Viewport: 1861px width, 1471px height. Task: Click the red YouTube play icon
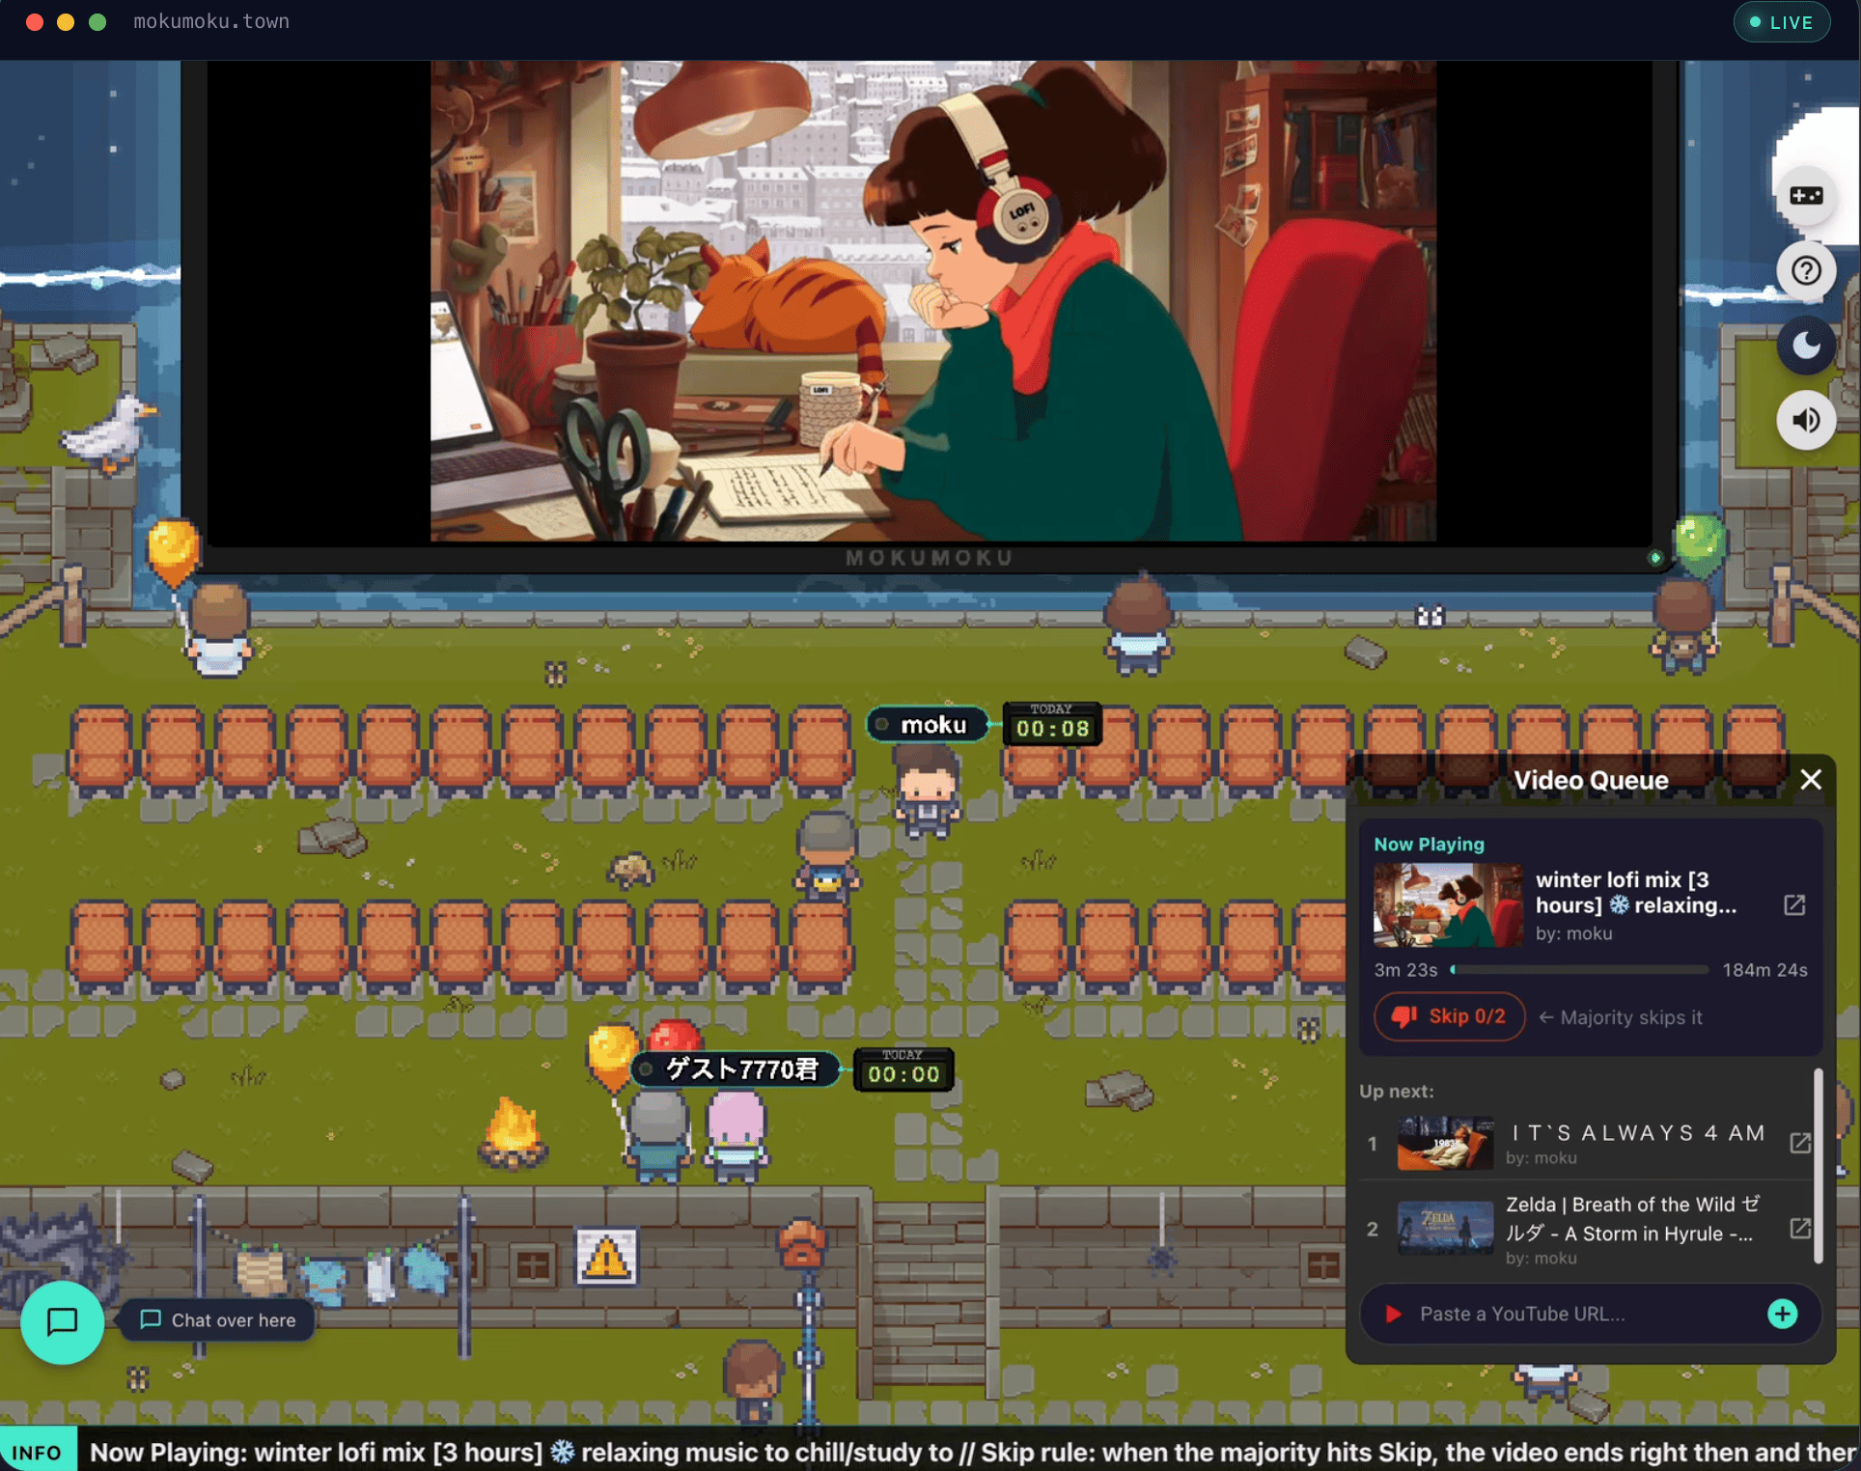(1393, 1314)
